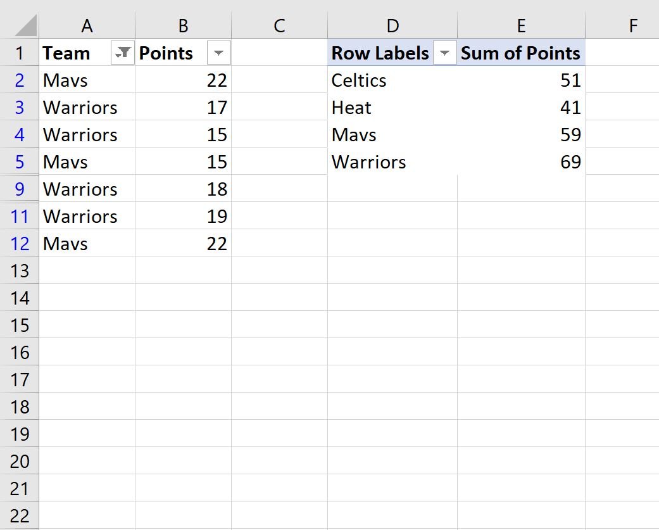Select column D header
Image resolution: width=659 pixels, height=530 pixels.
[x=392, y=25]
